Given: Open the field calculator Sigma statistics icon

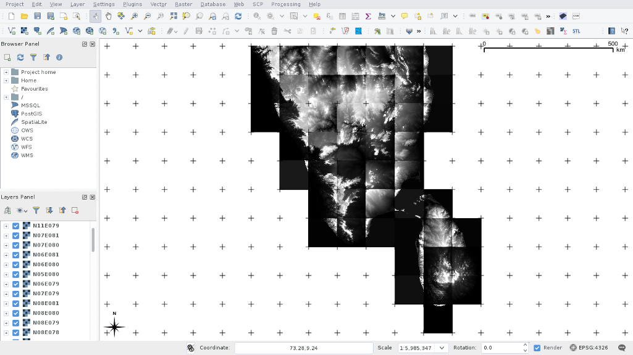Looking at the screenshot, I should pyautogui.click(x=368, y=16).
